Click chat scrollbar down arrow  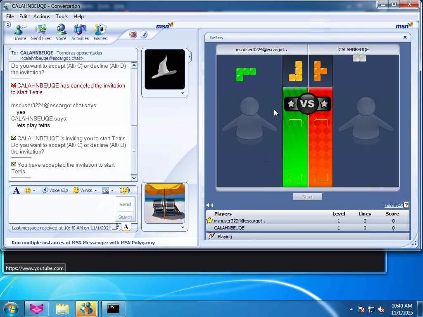(x=134, y=178)
